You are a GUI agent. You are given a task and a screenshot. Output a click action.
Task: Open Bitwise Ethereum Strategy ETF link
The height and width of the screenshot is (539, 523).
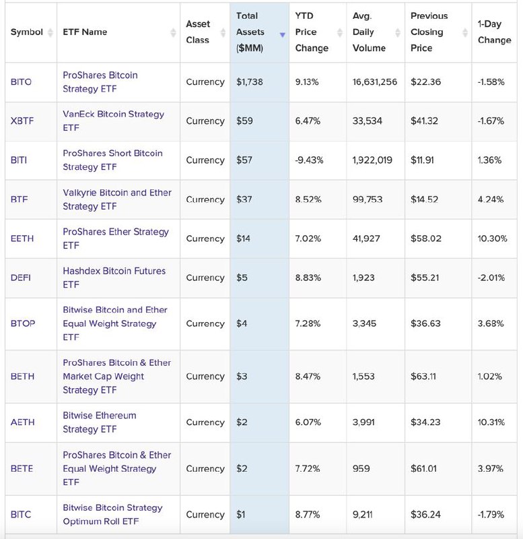tap(99, 422)
